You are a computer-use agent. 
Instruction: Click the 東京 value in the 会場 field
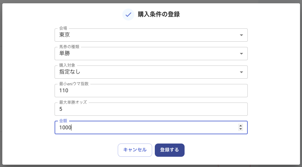pyautogui.click(x=64, y=35)
